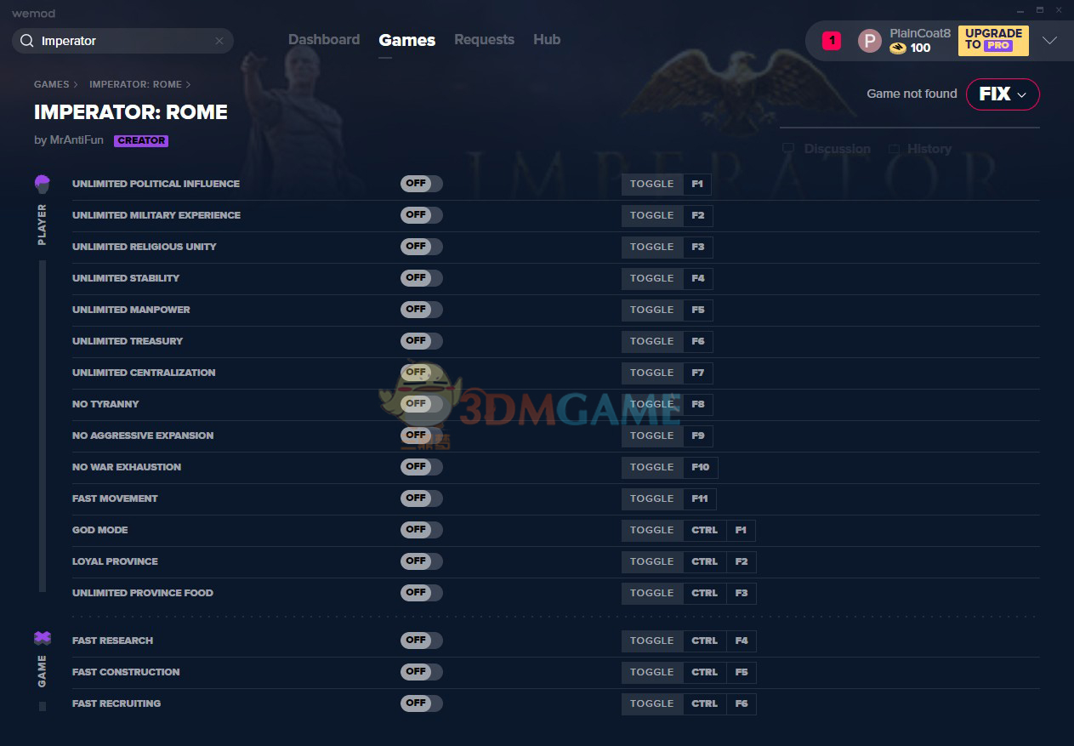This screenshot has width=1074, height=746.
Task: Click the Player section scrollbar track
Action: coord(43,425)
